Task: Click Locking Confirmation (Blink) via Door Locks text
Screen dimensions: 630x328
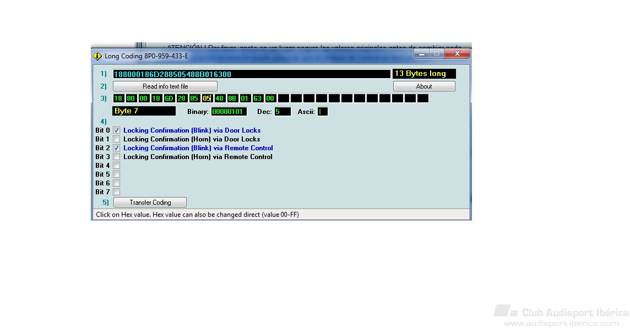Action: (192, 130)
